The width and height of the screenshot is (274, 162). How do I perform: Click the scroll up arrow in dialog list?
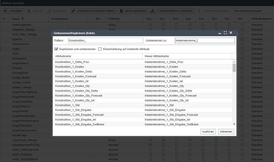(x=234, y=62)
